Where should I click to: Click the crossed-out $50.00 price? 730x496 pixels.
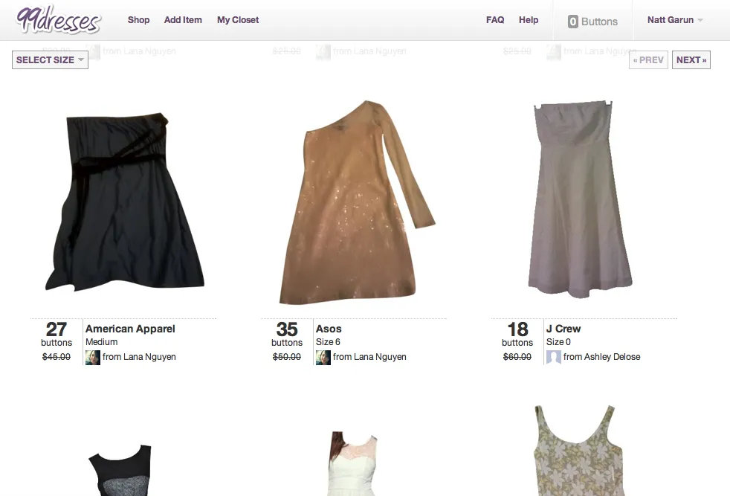click(x=287, y=357)
